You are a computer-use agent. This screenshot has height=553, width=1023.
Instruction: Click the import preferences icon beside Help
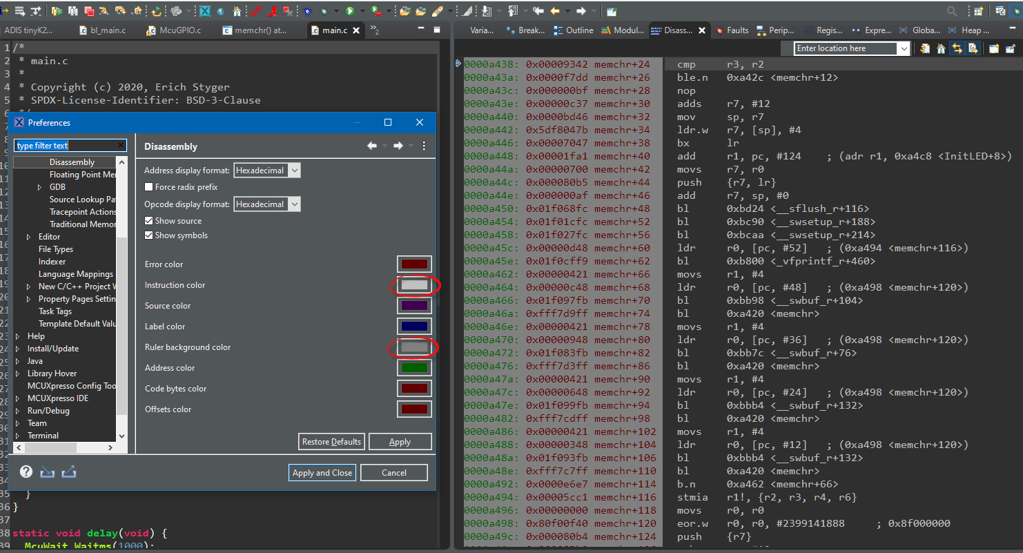click(47, 472)
